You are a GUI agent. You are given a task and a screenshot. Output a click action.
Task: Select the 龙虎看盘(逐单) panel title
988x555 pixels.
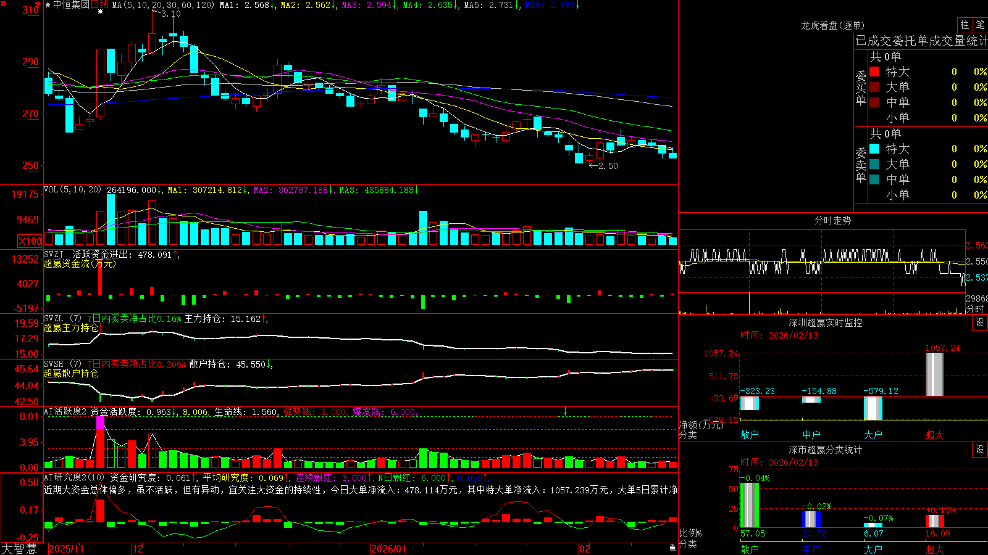pos(832,25)
